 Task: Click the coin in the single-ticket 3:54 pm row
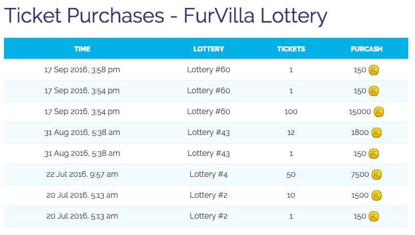pos(374,91)
